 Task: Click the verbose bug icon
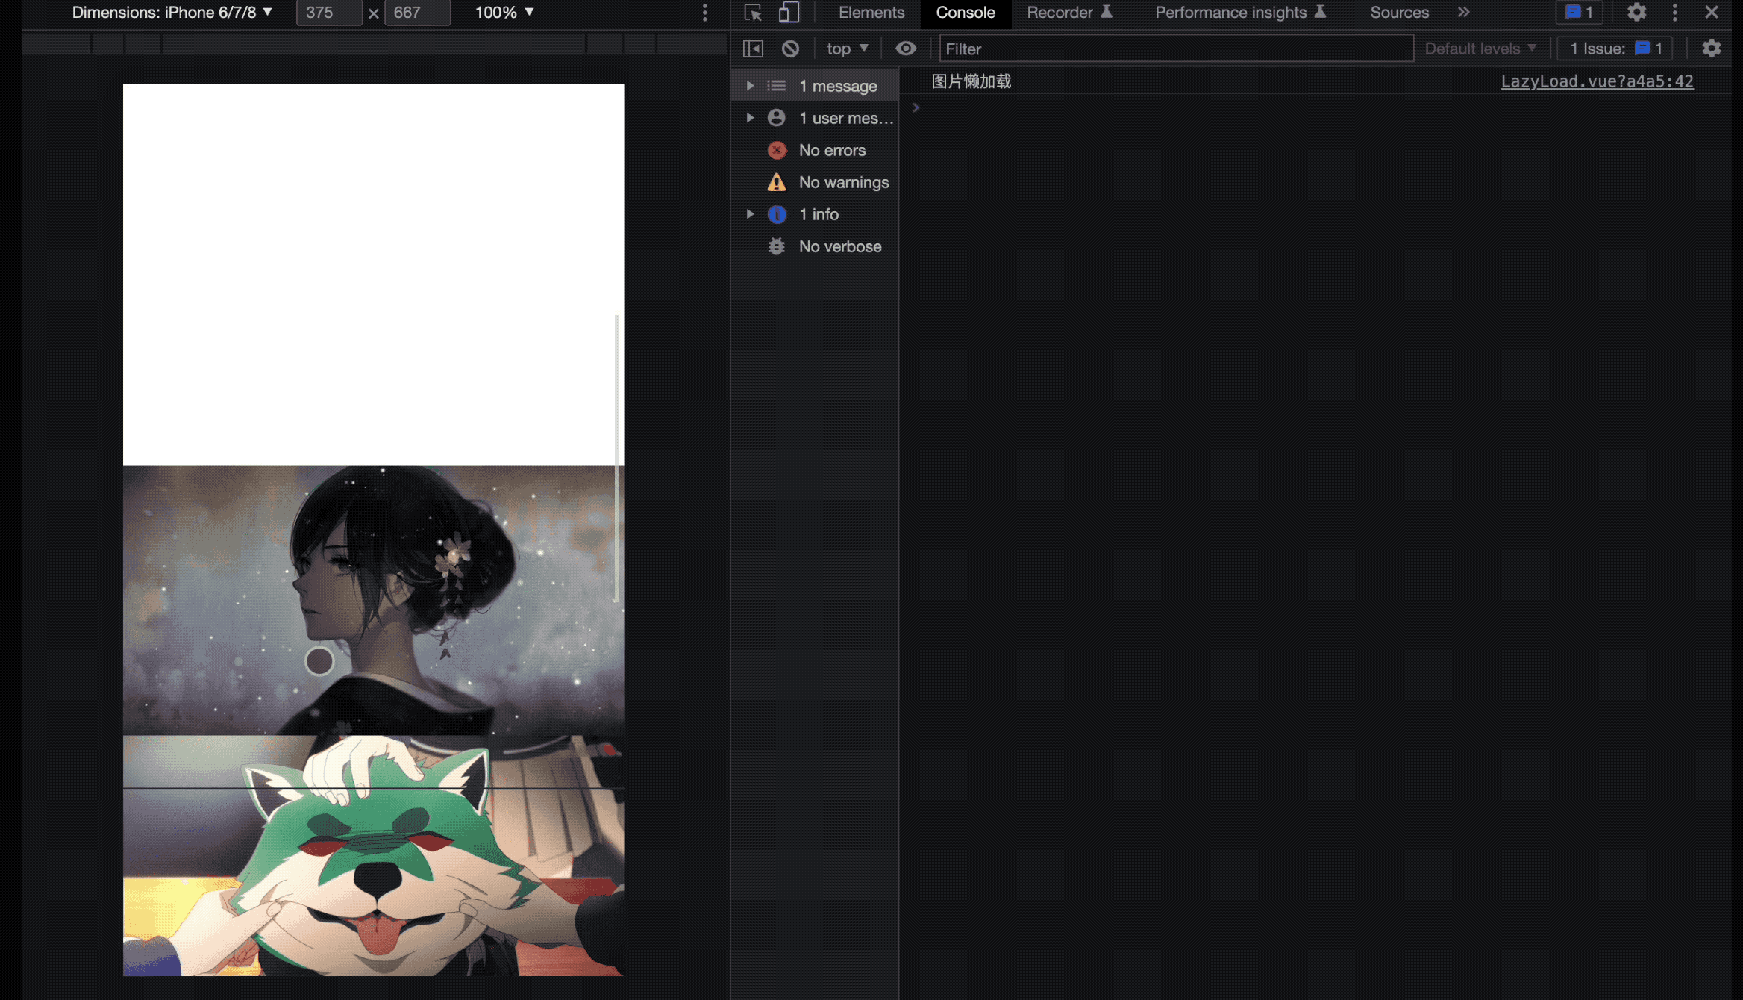(x=777, y=246)
